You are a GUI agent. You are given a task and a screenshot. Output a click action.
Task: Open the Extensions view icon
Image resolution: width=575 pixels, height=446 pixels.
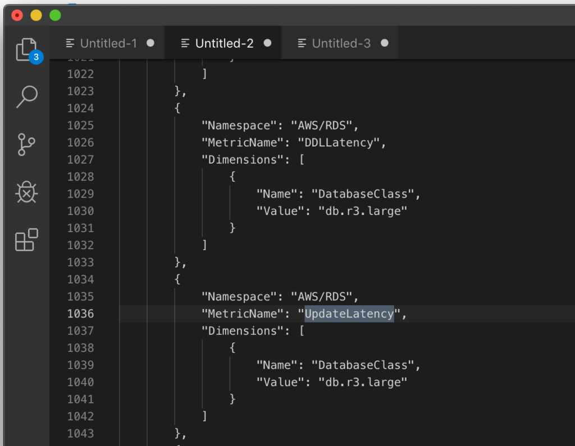point(26,240)
